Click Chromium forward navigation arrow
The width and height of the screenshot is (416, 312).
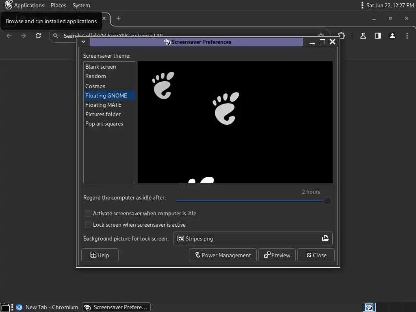pos(24,36)
